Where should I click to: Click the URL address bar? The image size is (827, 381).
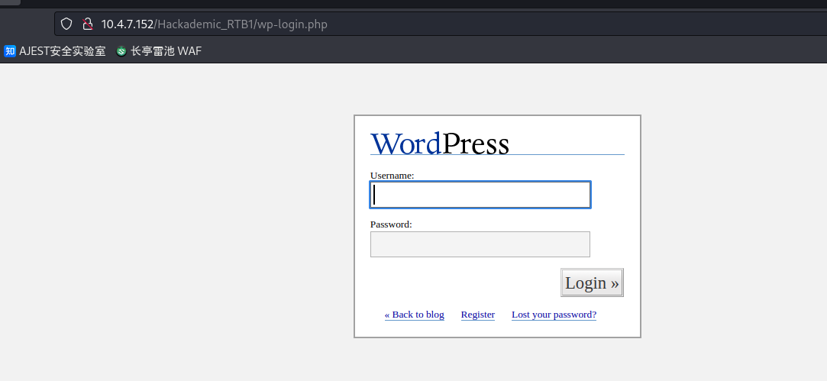tap(441, 24)
